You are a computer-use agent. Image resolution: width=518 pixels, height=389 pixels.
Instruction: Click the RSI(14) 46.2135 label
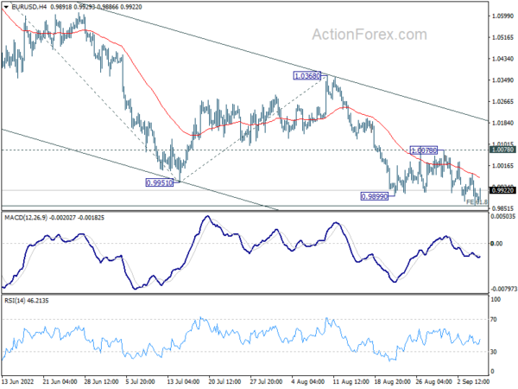pyautogui.click(x=27, y=301)
